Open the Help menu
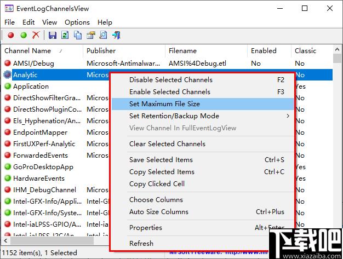Image resolution: width=343 pixels, height=259 pixels. point(105,22)
